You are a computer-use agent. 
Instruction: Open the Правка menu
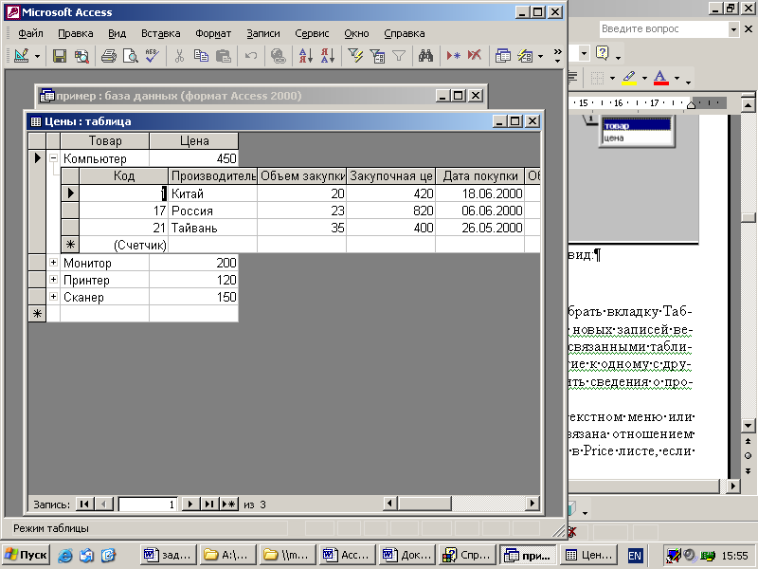click(x=76, y=33)
